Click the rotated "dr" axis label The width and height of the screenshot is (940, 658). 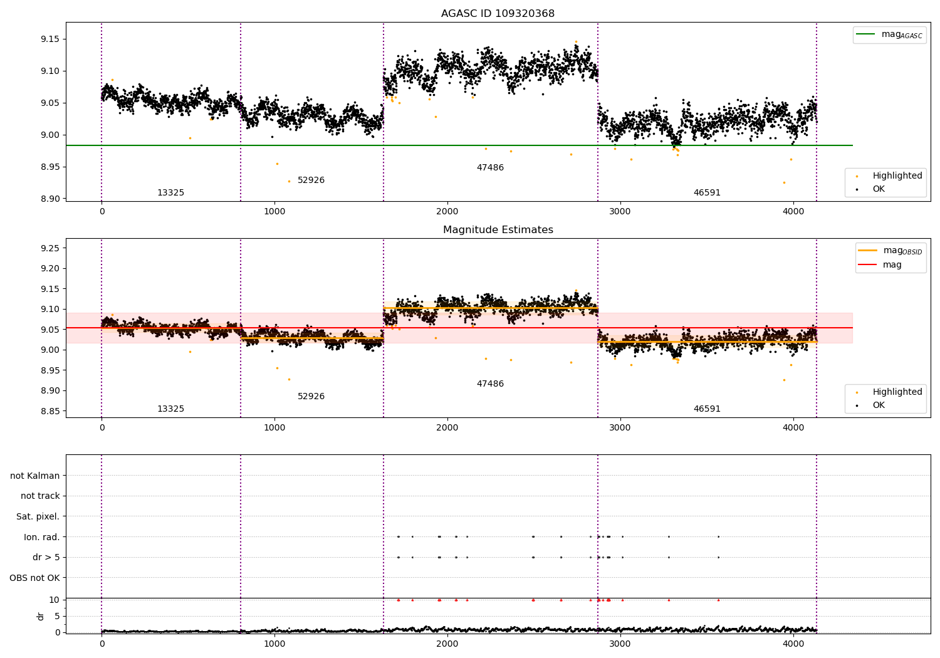41,616
